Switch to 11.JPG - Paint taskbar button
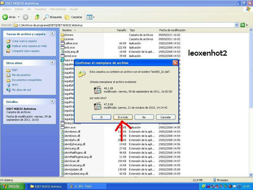 86,187
